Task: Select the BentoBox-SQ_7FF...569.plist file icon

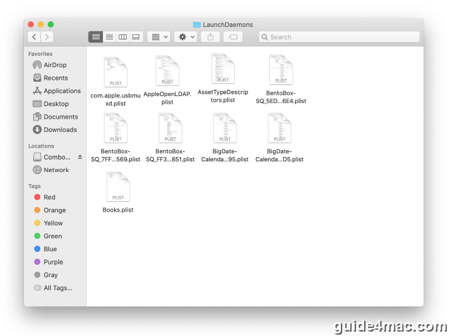Action: click(x=116, y=127)
